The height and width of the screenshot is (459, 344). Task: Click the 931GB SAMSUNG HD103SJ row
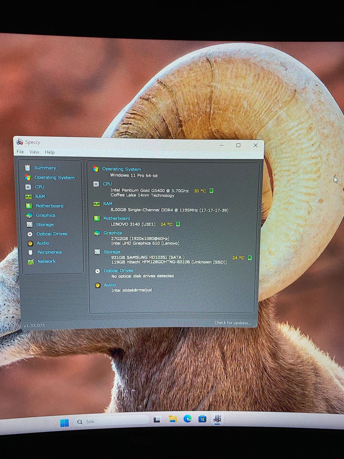(148, 257)
